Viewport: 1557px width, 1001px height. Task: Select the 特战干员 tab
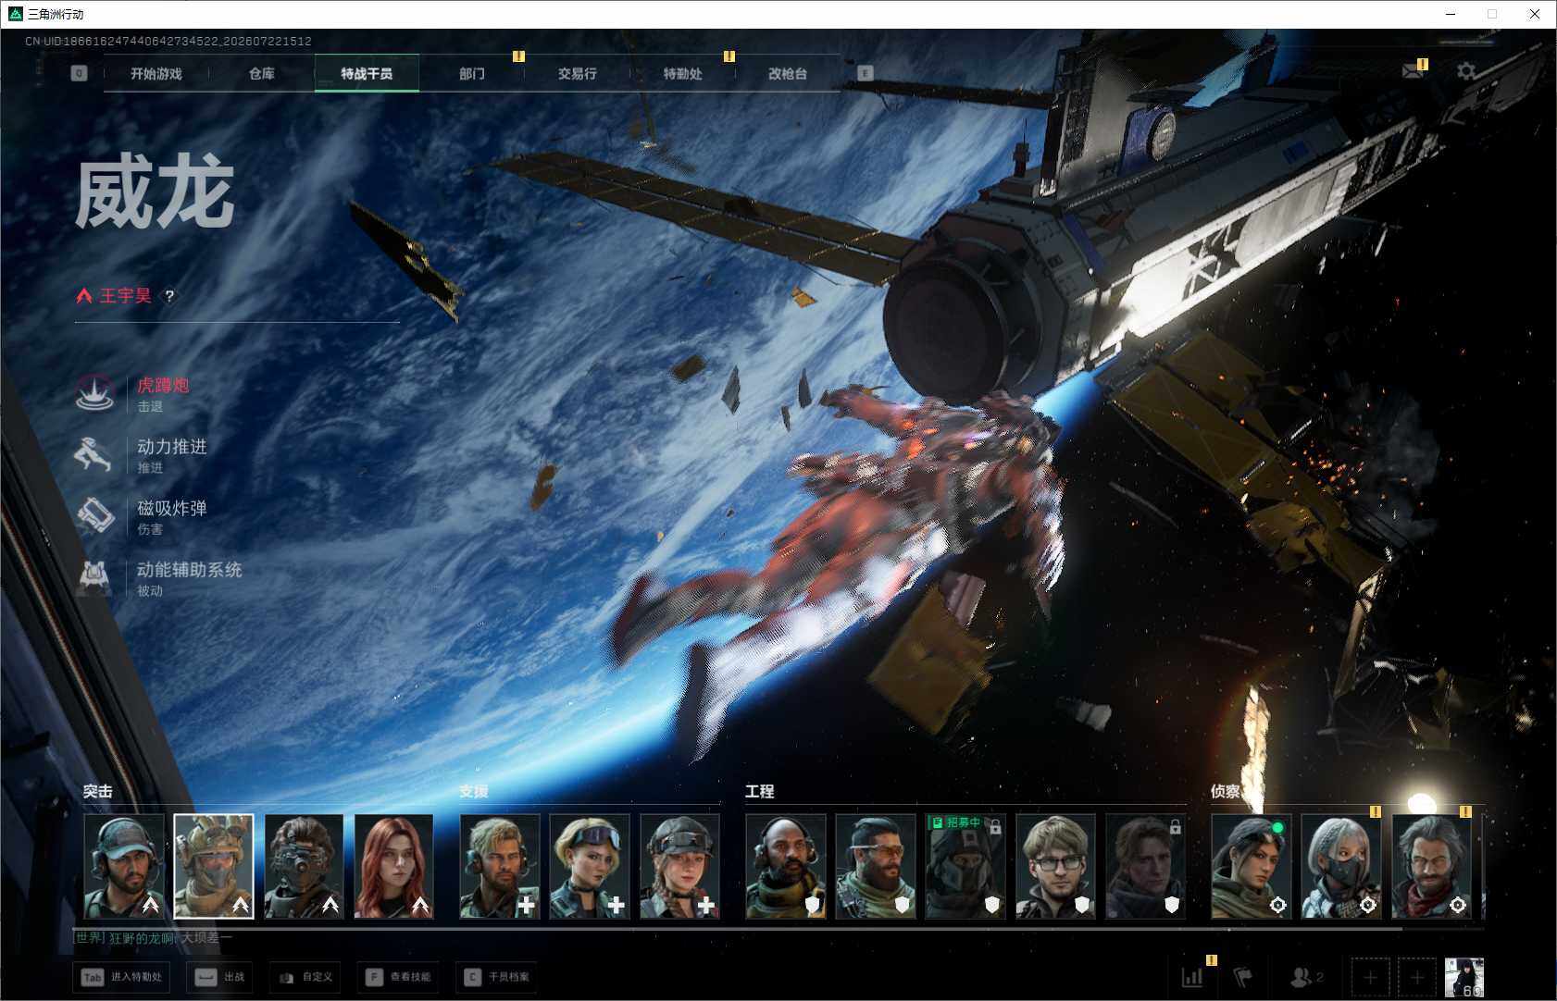click(x=367, y=73)
